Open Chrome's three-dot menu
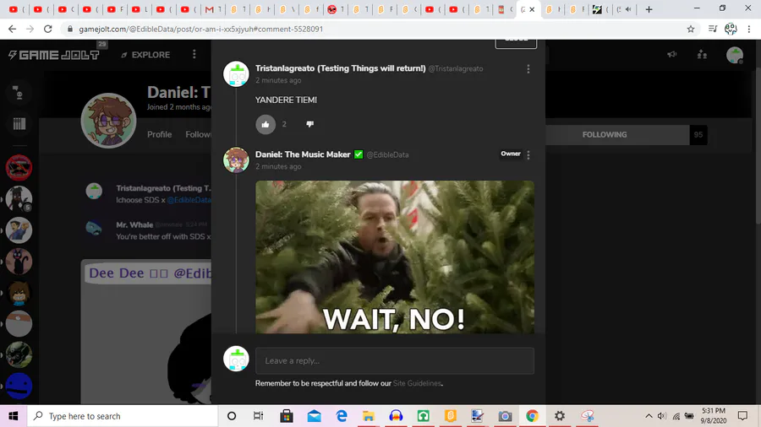The width and height of the screenshot is (761, 427). [x=749, y=29]
